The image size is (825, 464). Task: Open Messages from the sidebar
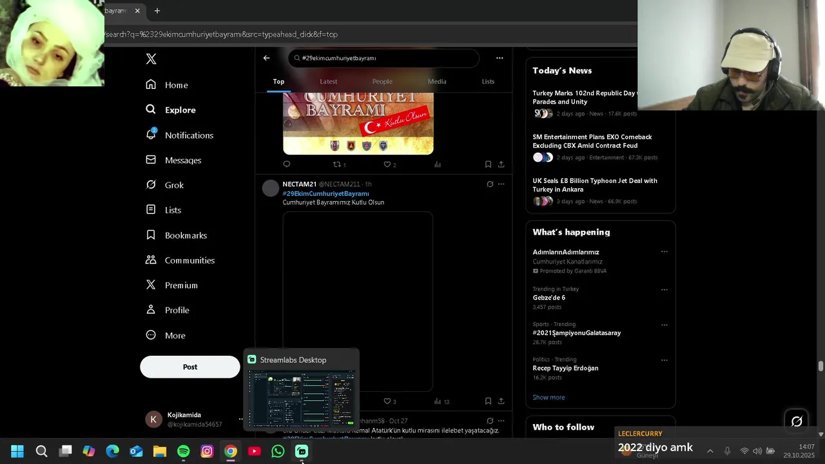click(173, 160)
